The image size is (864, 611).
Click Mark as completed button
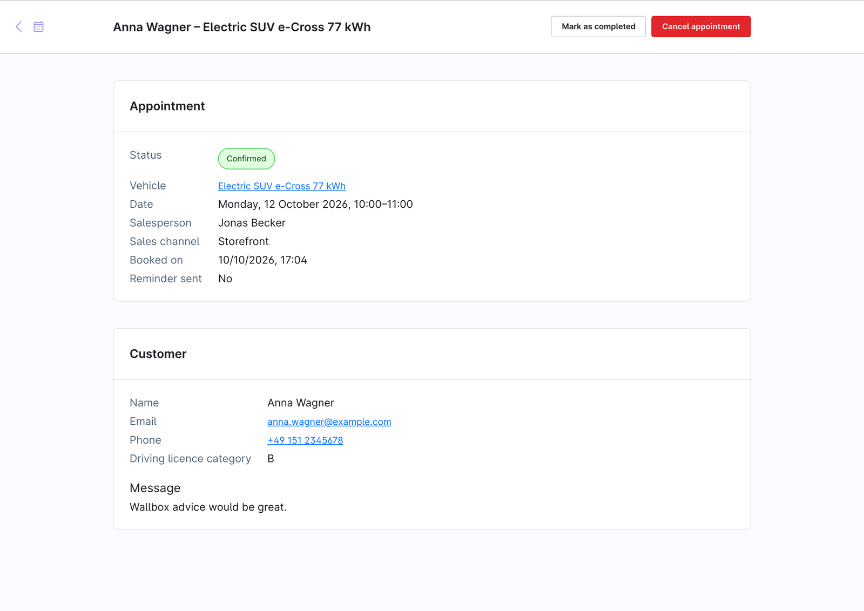pyautogui.click(x=598, y=26)
